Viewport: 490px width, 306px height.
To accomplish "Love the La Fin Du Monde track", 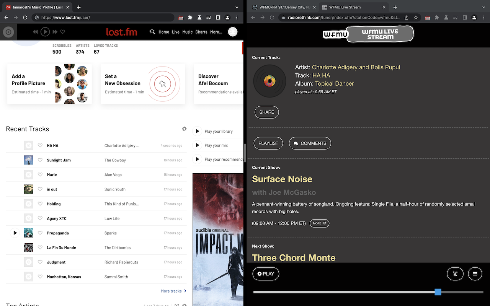I will 40,247.
